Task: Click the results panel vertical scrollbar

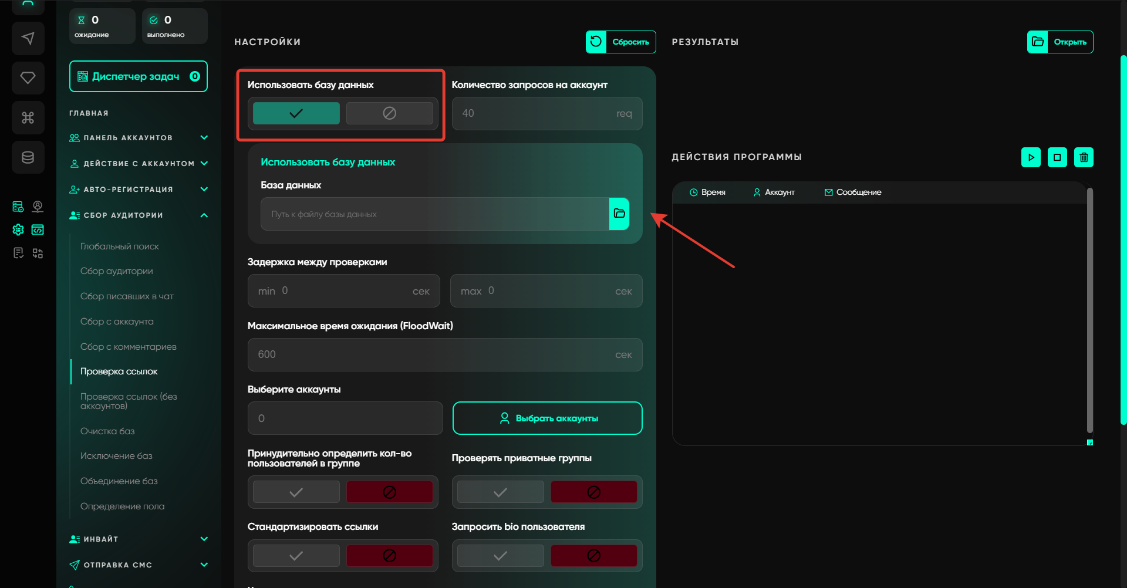Action: [1089, 311]
